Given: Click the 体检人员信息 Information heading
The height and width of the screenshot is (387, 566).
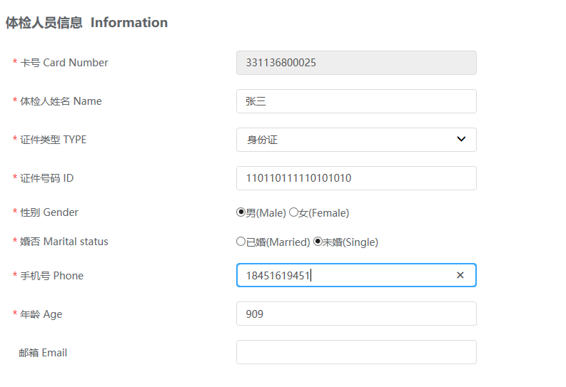Looking at the screenshot, I should point(86,23).
